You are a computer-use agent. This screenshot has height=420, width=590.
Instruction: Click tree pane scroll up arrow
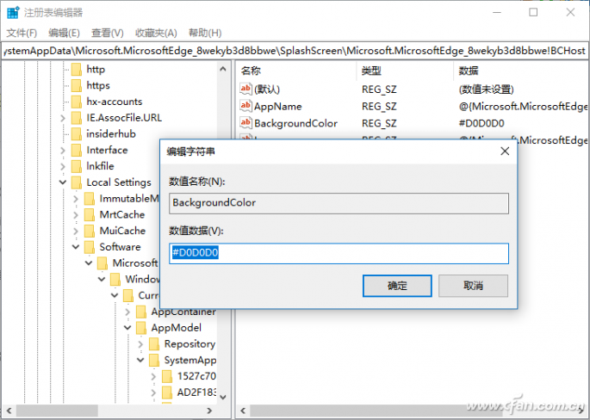pos(223,69)
